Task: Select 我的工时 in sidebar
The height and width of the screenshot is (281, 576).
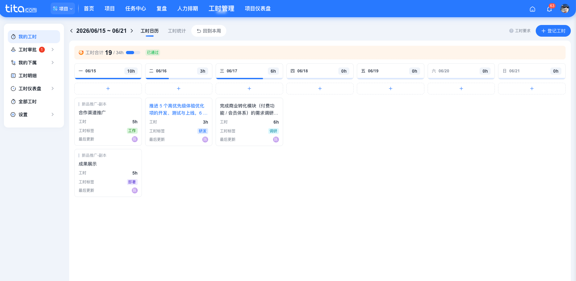Action: coord(34,37)
